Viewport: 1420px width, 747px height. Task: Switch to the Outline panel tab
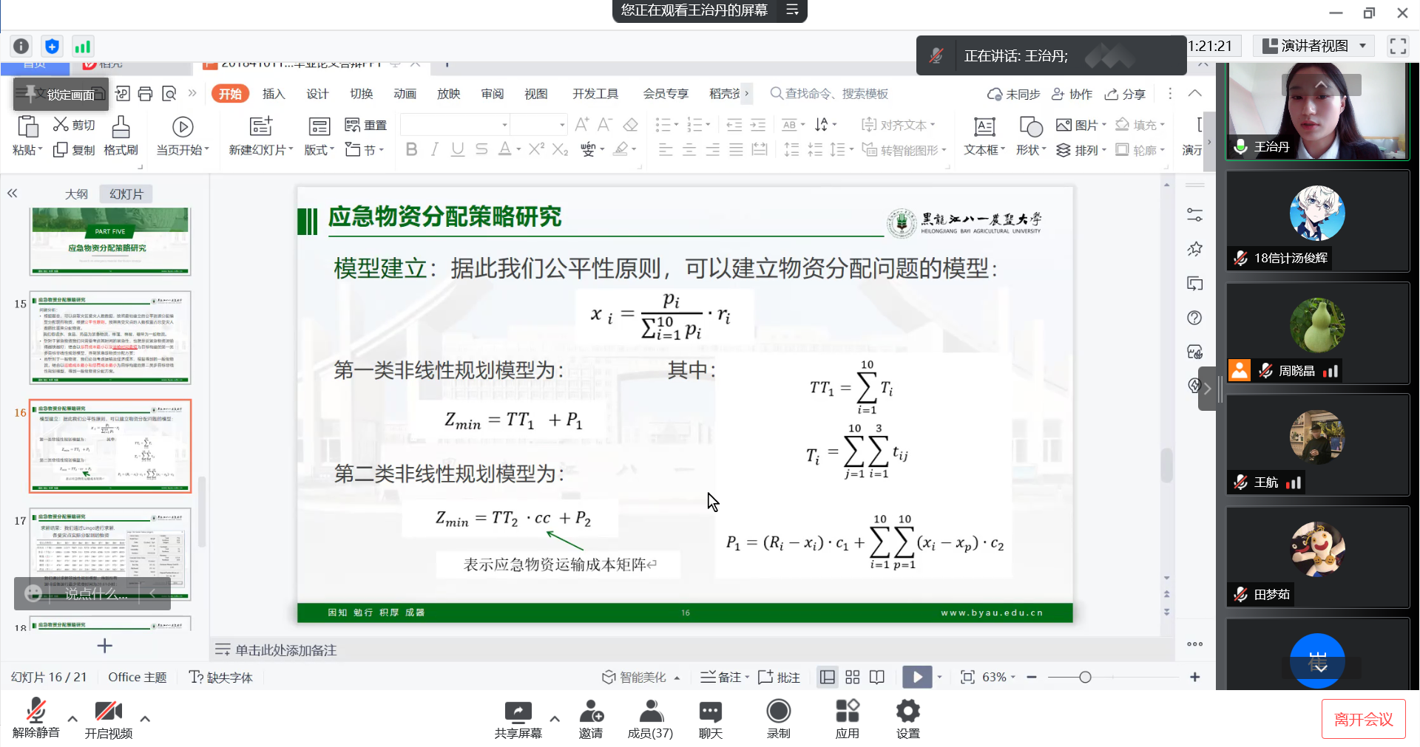tap(76, 194)
